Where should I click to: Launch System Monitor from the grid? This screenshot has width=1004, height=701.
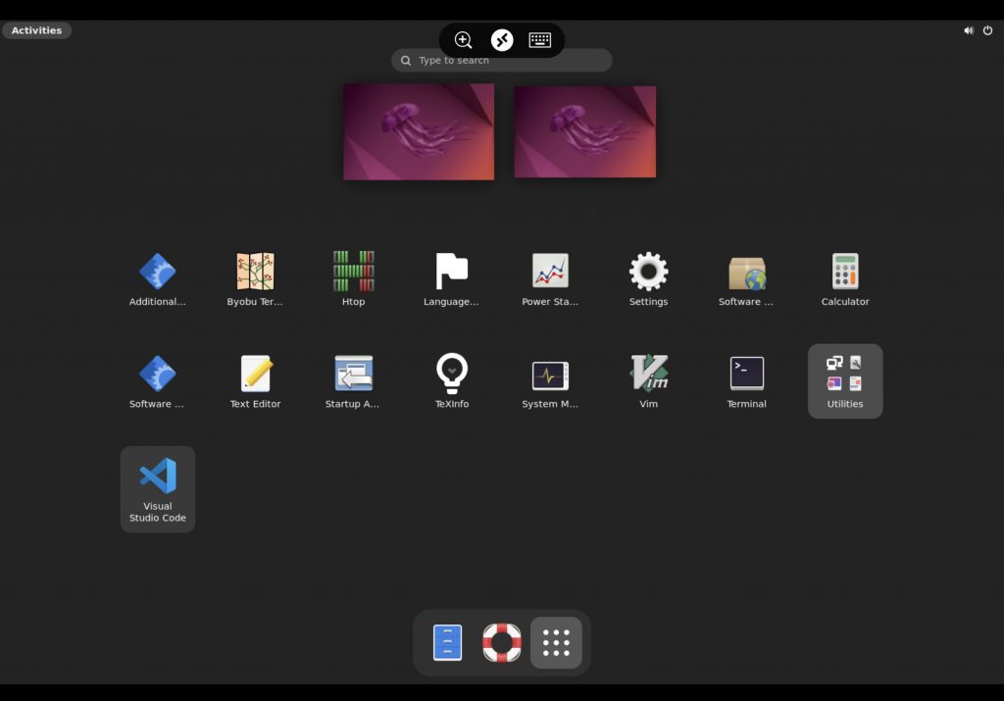coord(550,374)
